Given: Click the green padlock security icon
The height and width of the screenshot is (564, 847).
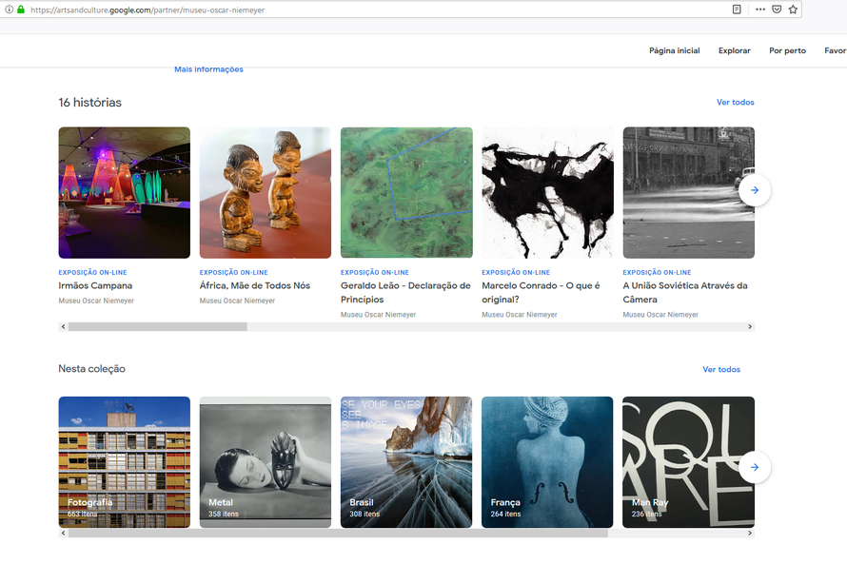Looking at the screenshot, I should [21, 10].
